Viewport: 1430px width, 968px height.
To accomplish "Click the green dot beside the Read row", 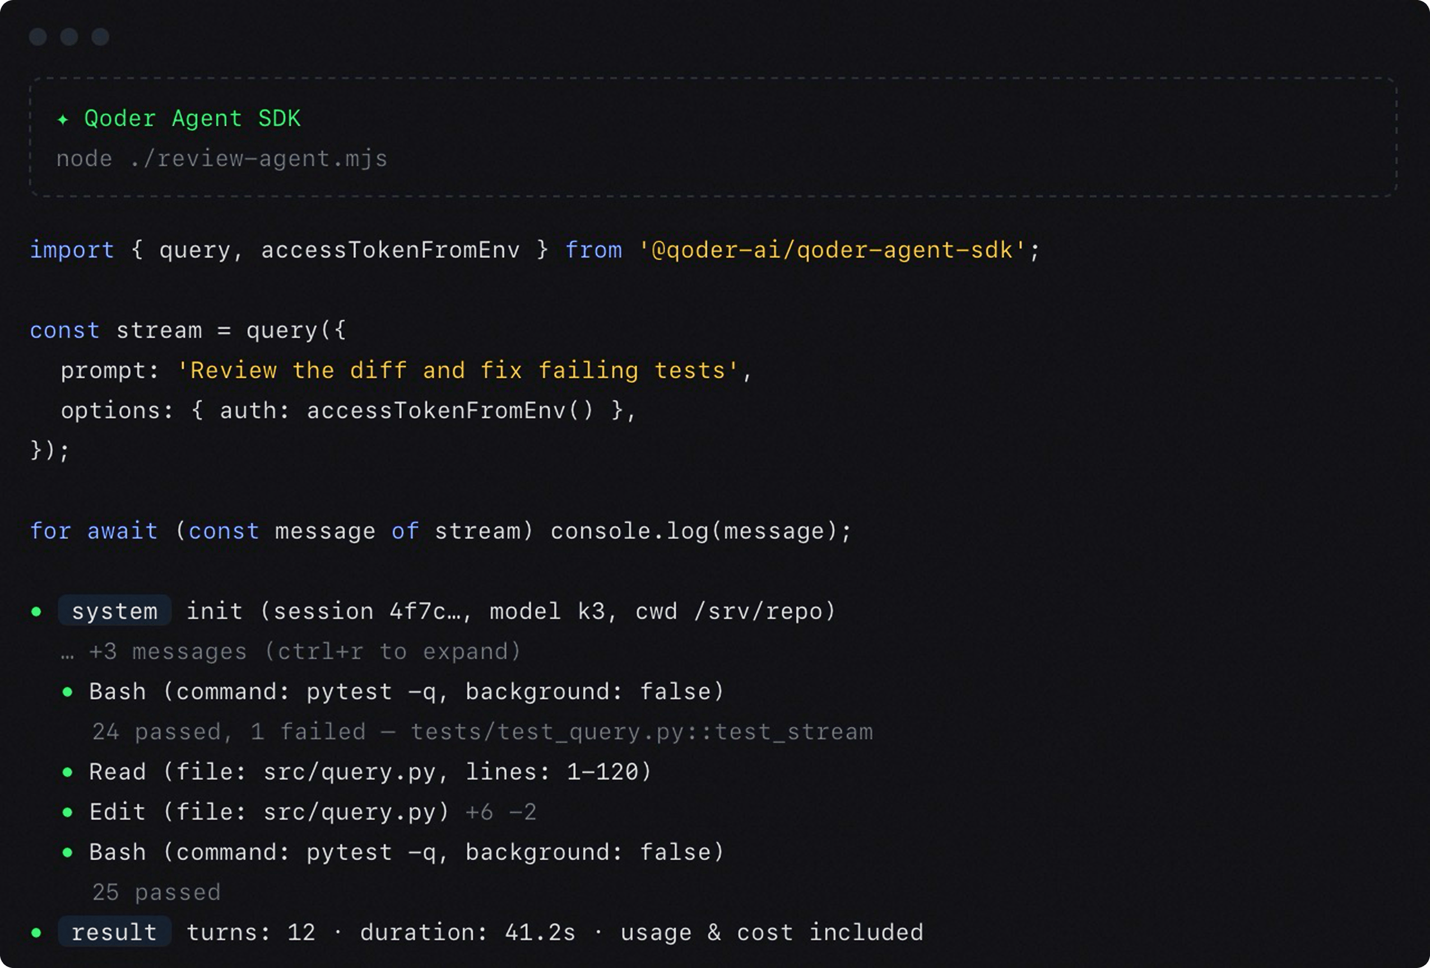I will pyautogui.click(x=68, y=772).
